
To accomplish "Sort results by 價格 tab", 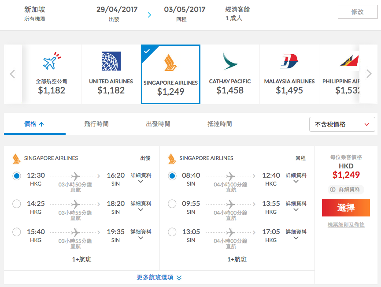I will click(x=34, y=124).
